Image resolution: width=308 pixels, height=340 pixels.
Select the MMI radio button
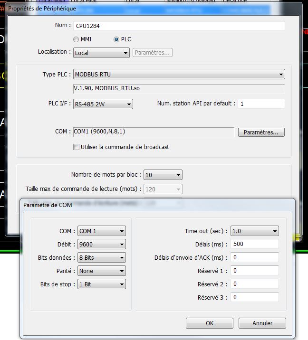click(76, 40)
